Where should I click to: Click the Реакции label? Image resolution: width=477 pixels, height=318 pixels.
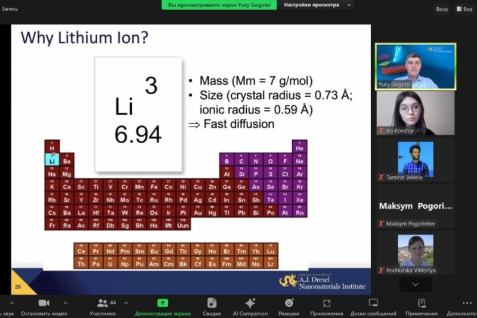tap(289, 313)
